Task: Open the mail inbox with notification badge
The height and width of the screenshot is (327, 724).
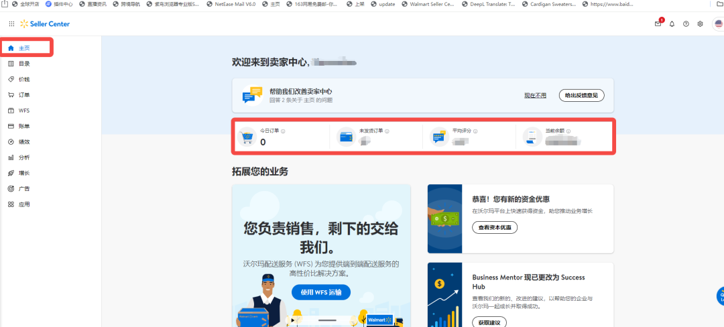Action: pyautogui.click(x=658, y=23)
